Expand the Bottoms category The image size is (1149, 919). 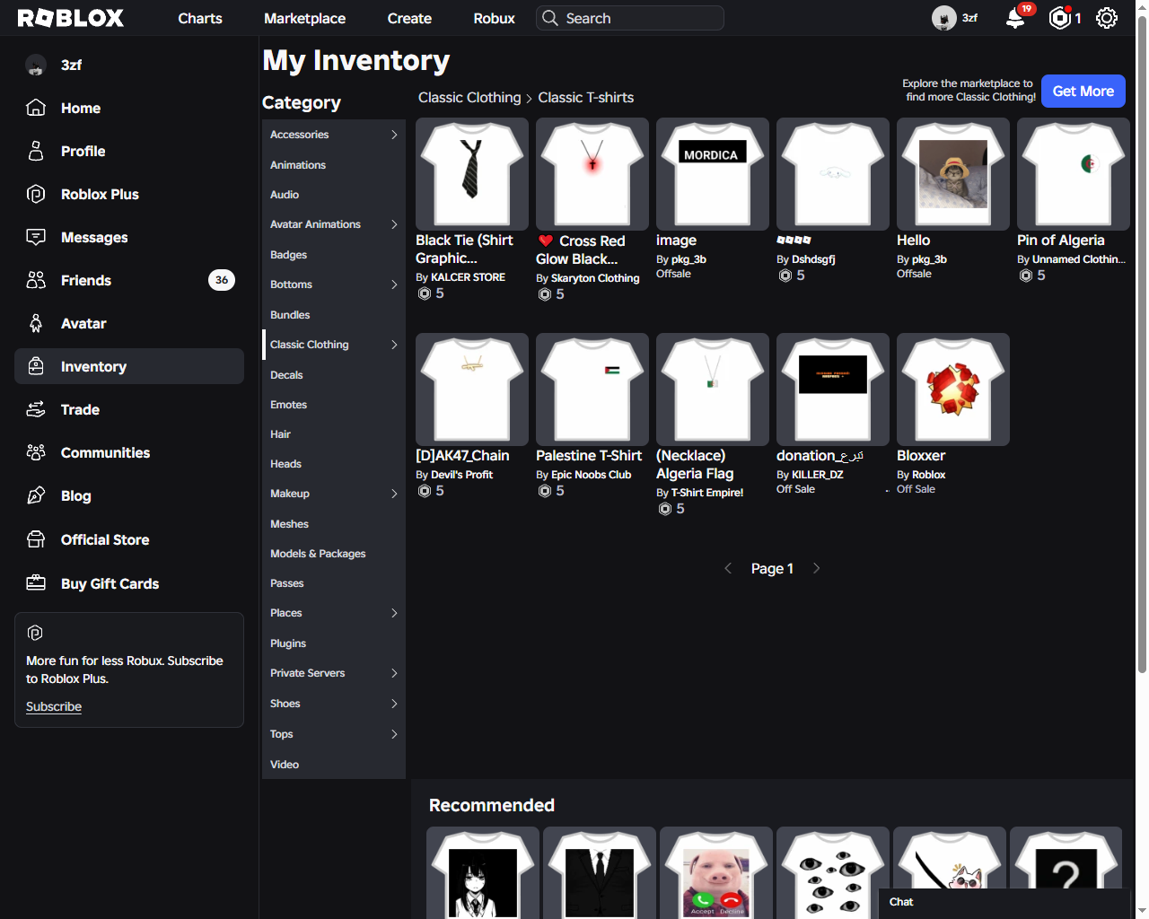394,284
